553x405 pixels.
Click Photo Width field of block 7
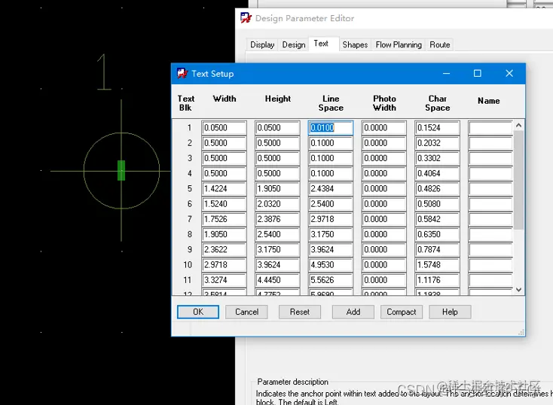tap(383, 219)
